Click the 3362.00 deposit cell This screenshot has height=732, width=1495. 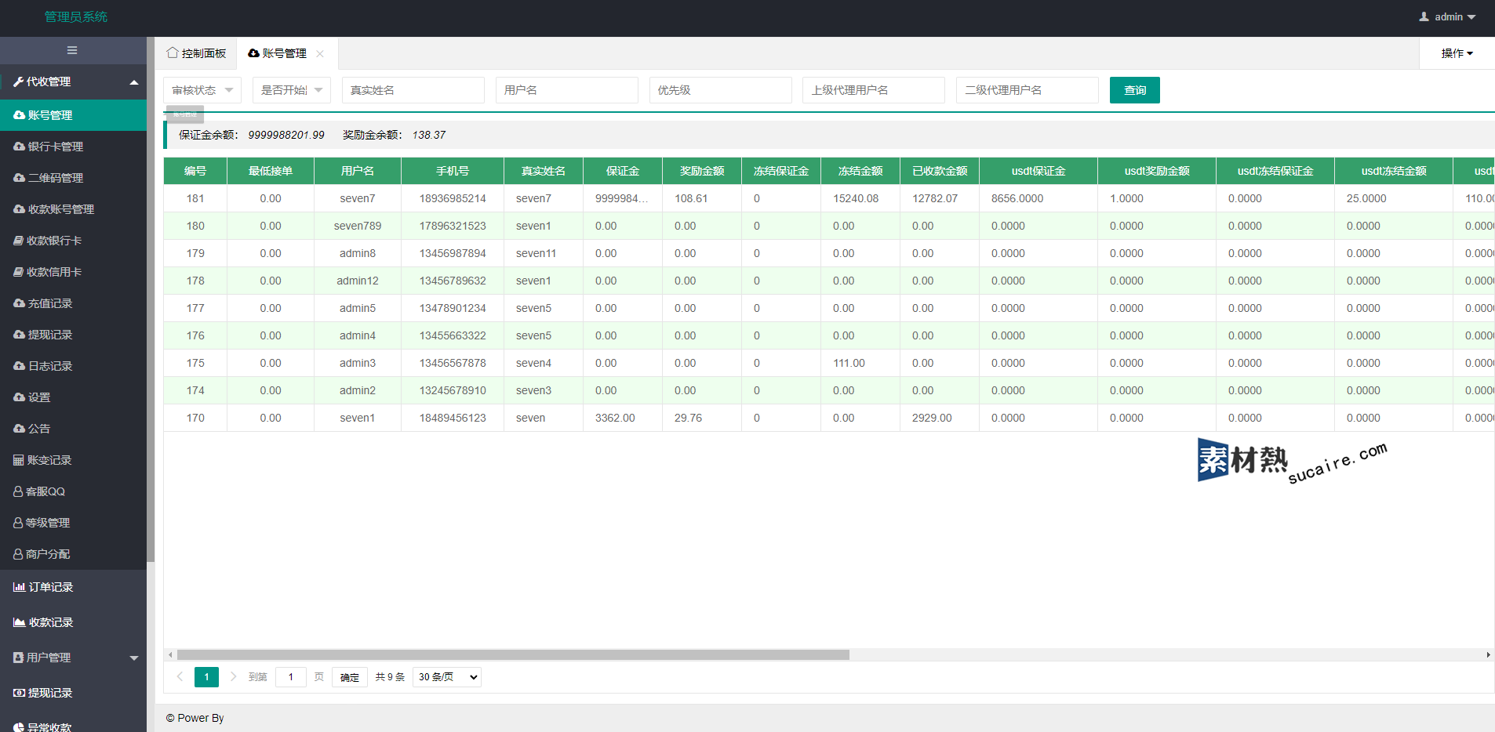(x=623, y=418)
